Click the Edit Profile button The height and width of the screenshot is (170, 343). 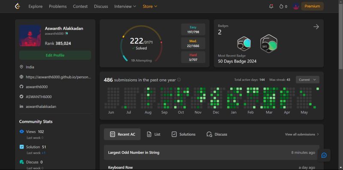pyautogui.click(x=55, y=55)
